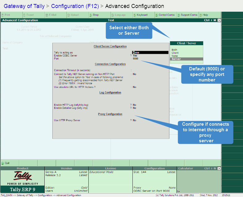Viewport: 243px width, 197px height.
Task: Click 'Educational Mode' license text
Action: point(101,172)
